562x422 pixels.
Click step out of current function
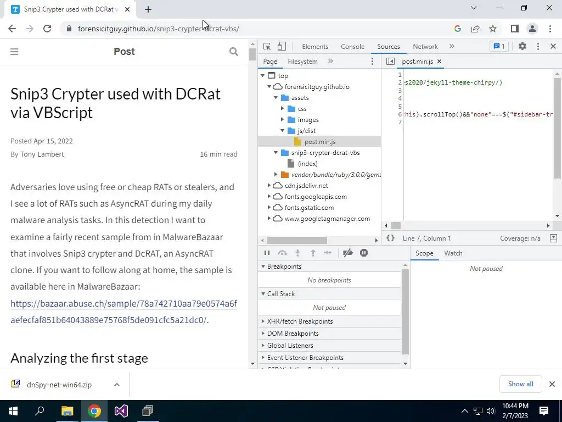313,253
